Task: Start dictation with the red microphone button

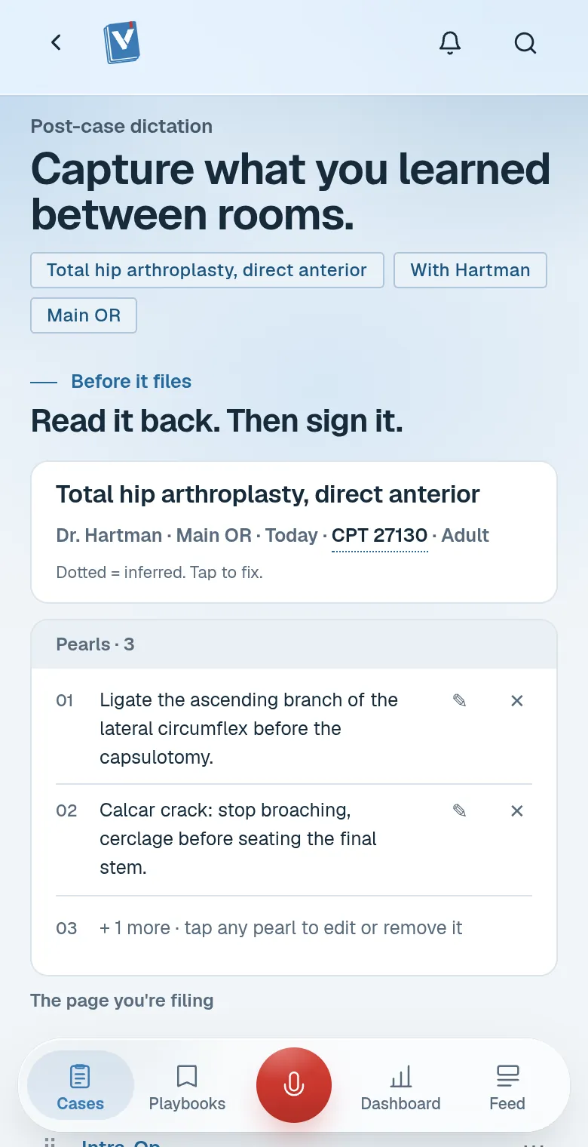Action: (x=294, y=1085)
